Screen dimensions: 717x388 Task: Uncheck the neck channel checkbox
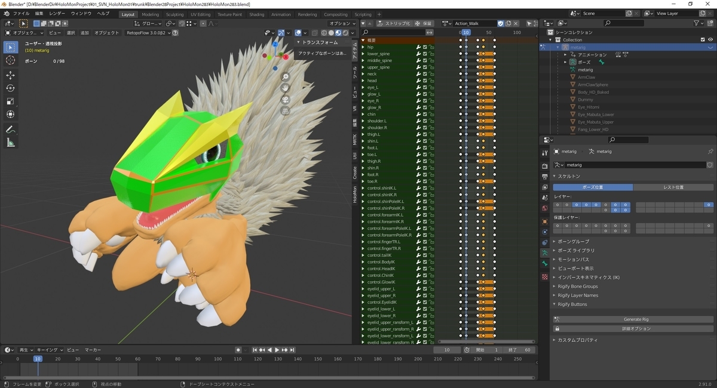(425, 73)
